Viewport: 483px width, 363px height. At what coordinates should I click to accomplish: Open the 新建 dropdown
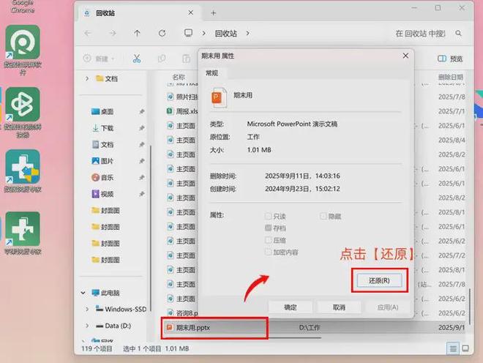(x=100, y=59)
